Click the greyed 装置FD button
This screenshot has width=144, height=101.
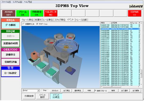10,36
